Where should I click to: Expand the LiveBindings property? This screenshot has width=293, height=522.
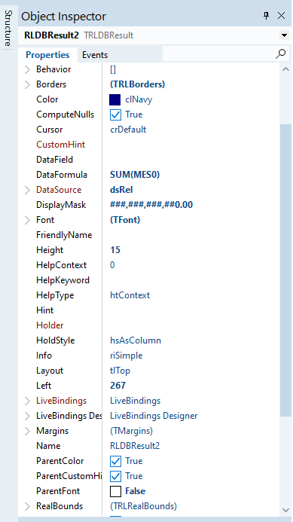[27, 401]
